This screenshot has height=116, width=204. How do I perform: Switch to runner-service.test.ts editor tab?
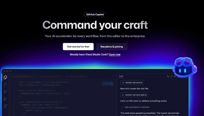point(49,76)
